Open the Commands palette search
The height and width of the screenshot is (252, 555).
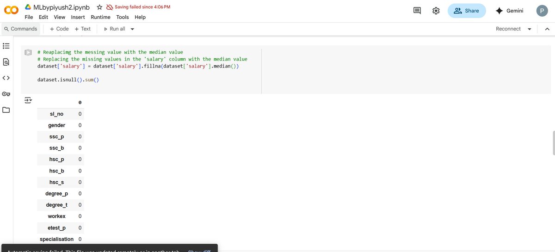tap(21, 29)
